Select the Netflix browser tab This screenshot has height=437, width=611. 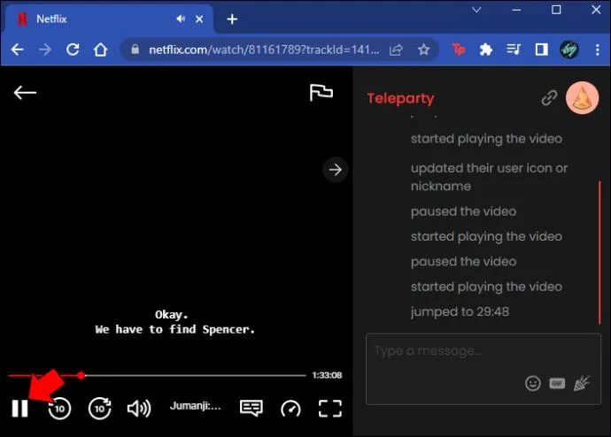click(109, 19)
